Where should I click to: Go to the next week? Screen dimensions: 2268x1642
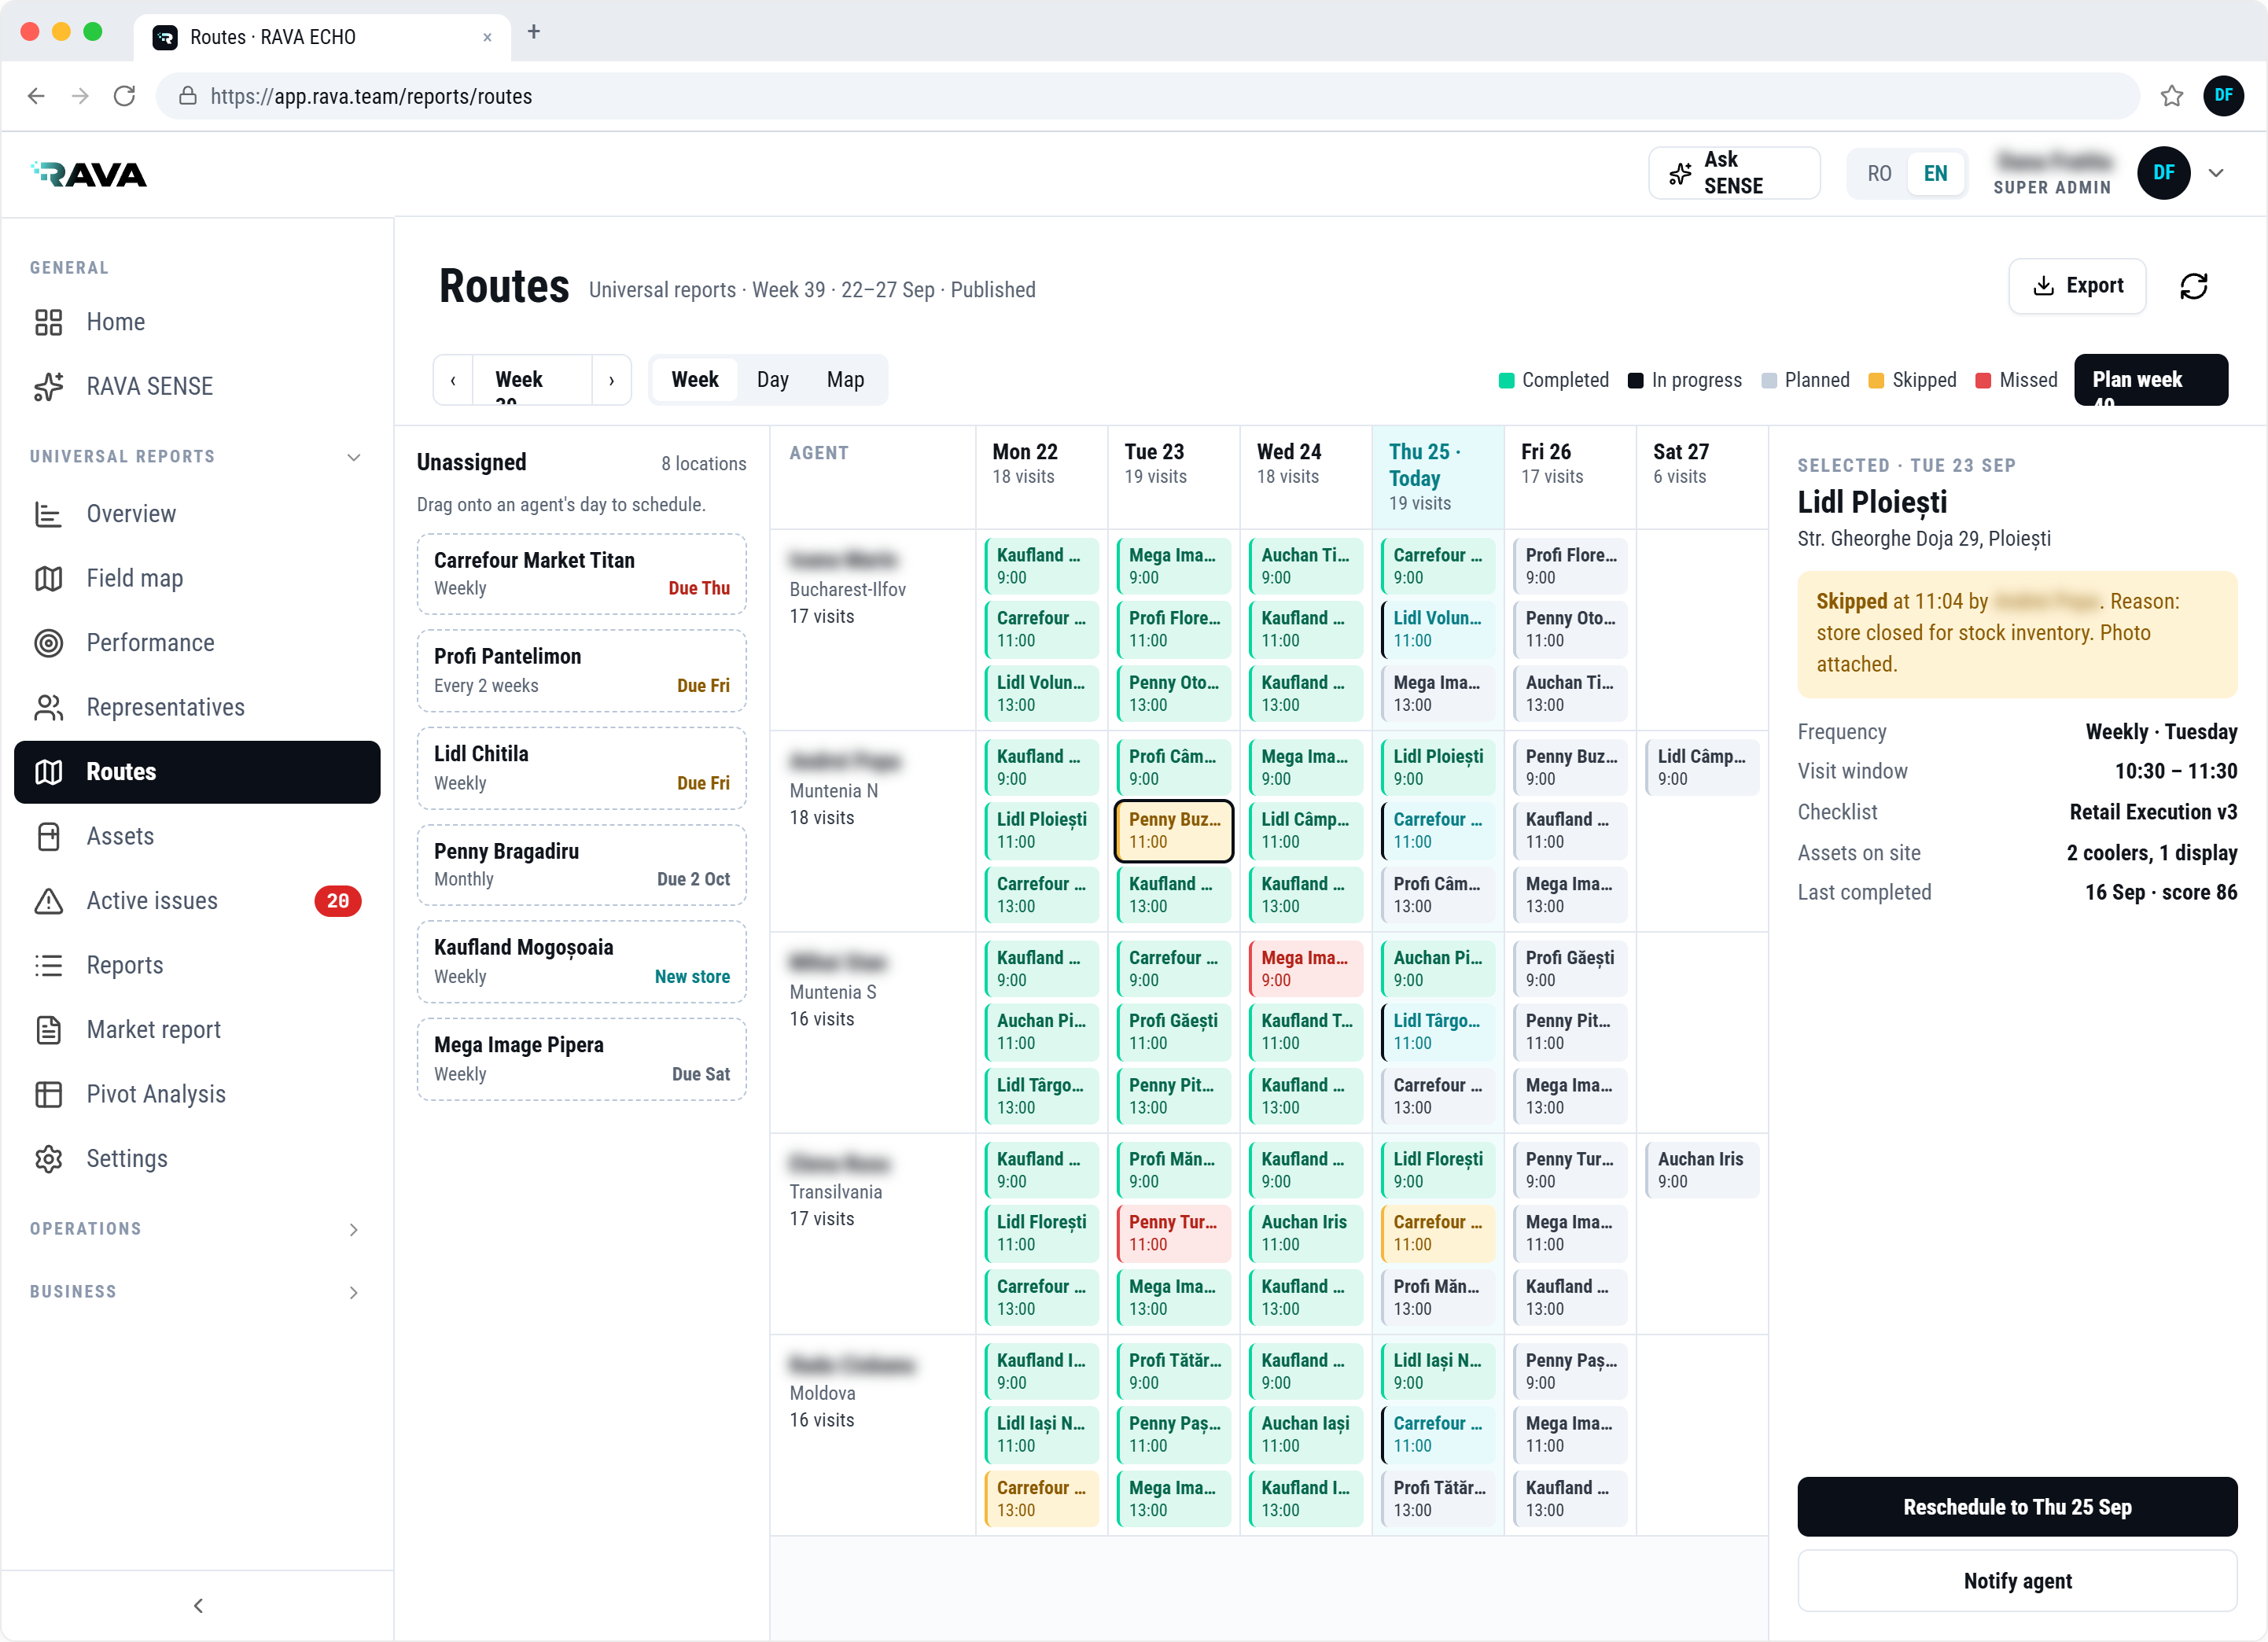(x=611, y=380)
